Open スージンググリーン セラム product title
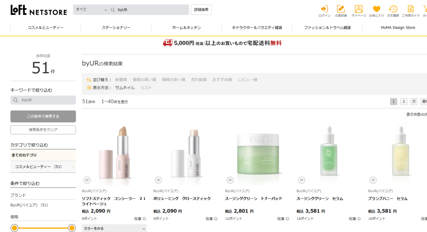Screen dimensions: 427x232 320,199
